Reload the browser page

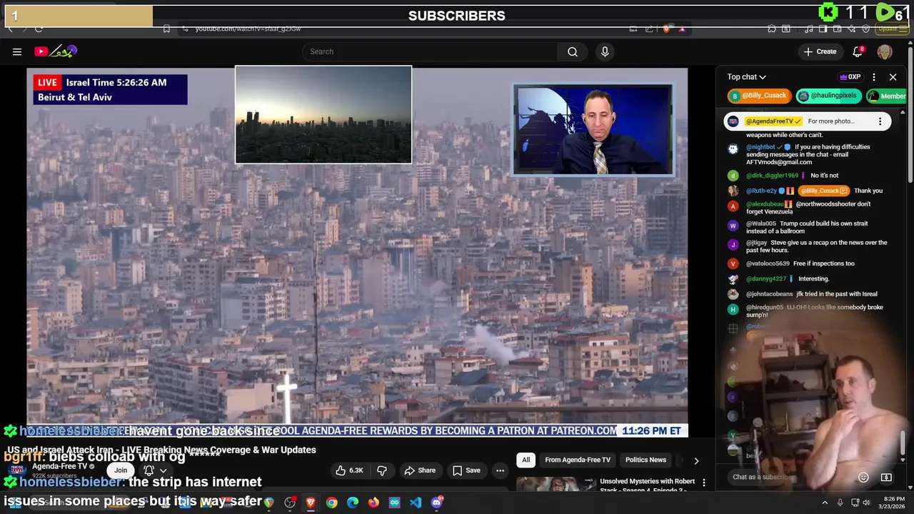tap(39, 29)
